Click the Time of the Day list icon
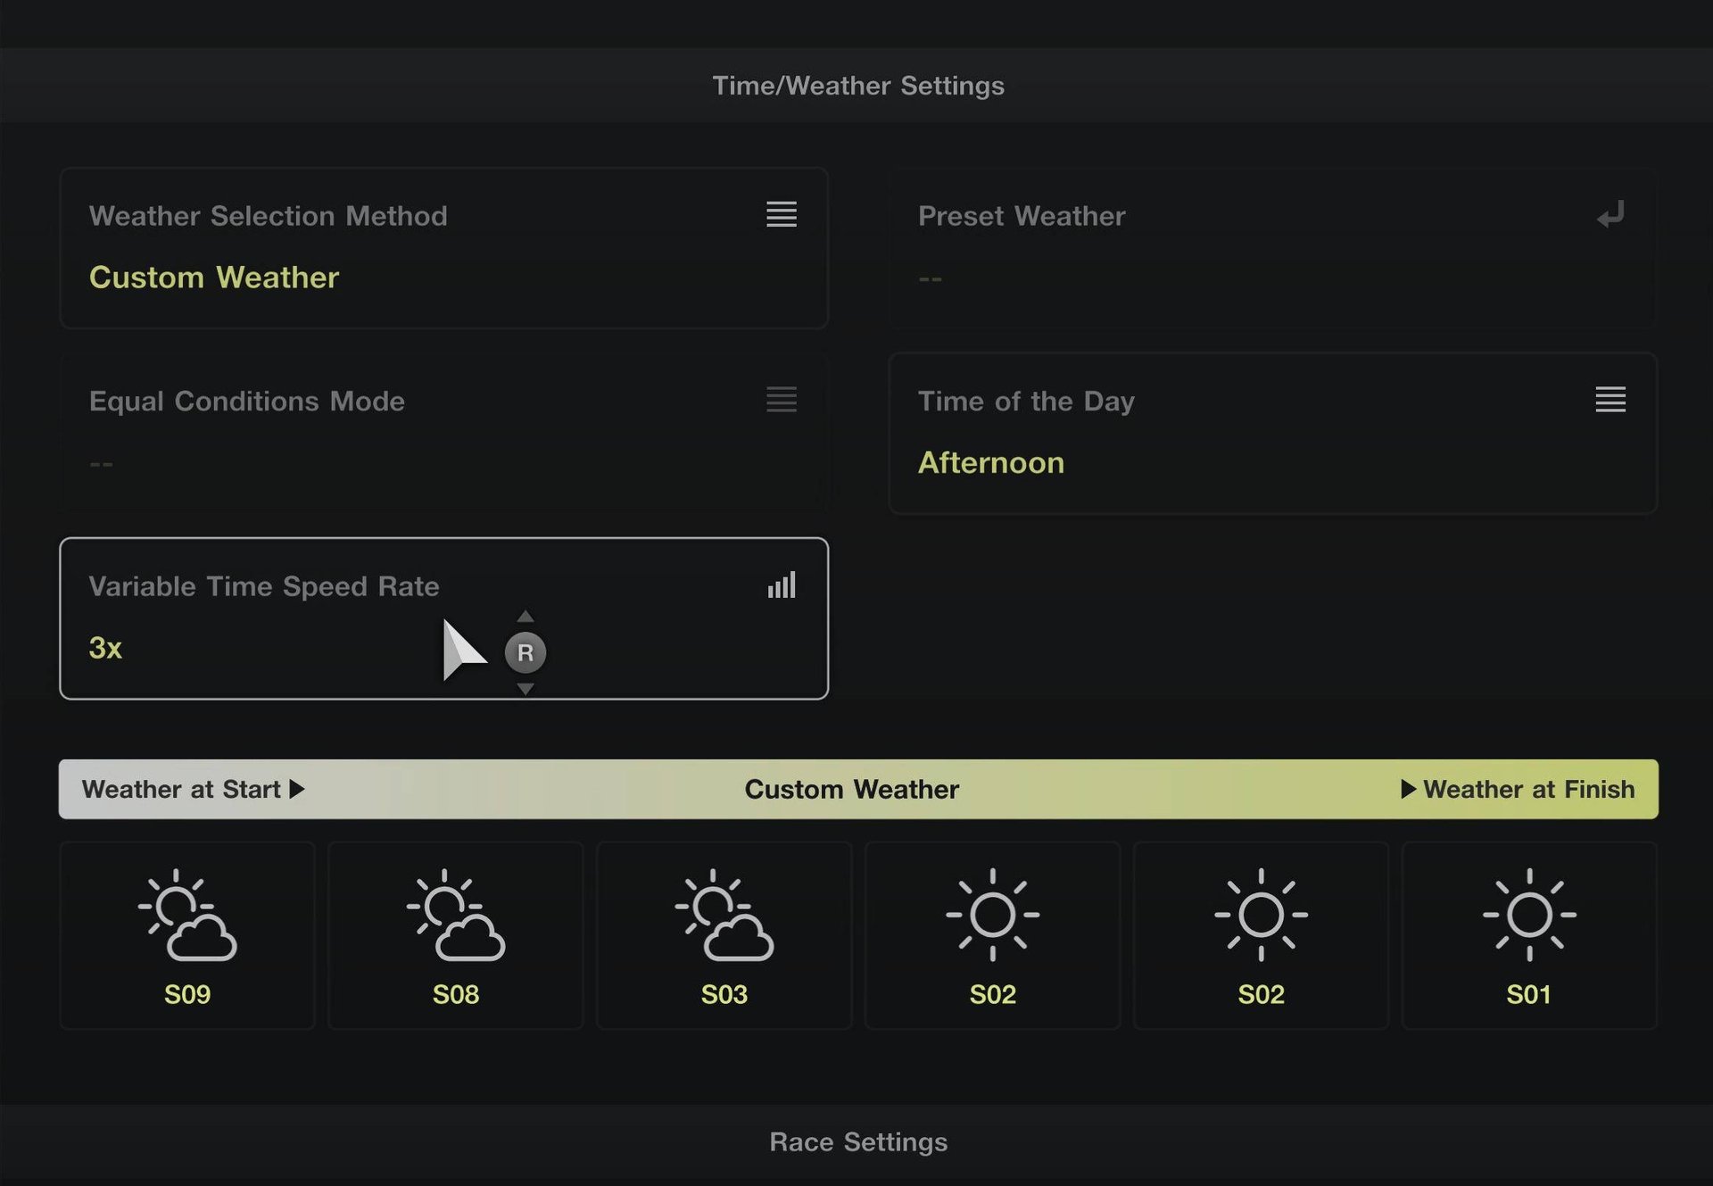The image size is (1713, 1186). coord(1610,399)
